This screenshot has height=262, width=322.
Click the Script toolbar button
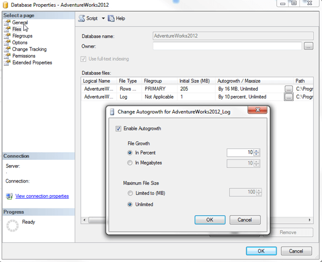(88, 19)
